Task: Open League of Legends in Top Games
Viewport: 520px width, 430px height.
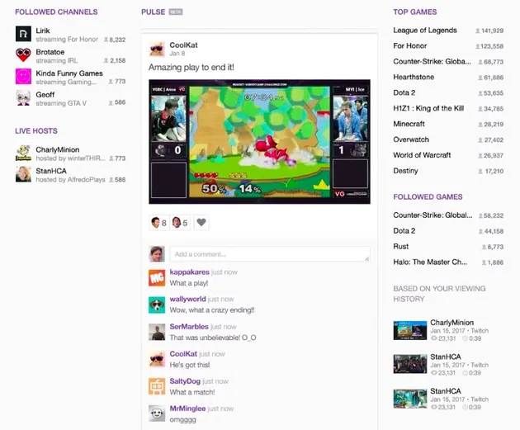Action: tap(425, 31)
